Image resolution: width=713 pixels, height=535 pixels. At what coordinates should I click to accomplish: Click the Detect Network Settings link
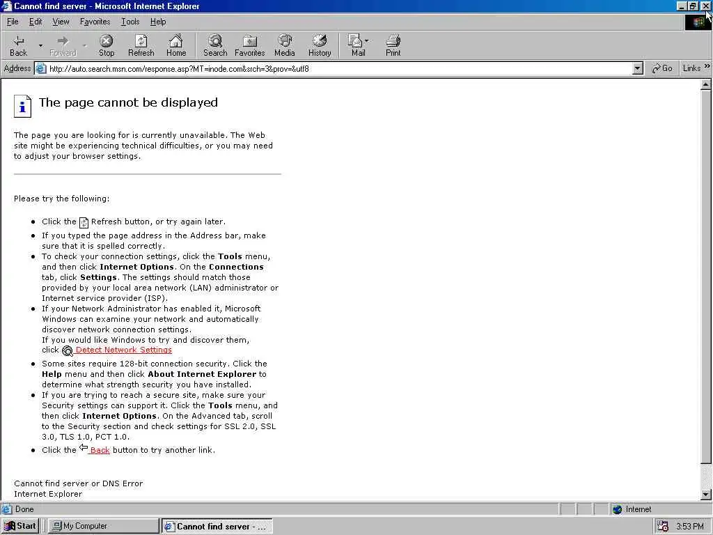click(124, 350)
